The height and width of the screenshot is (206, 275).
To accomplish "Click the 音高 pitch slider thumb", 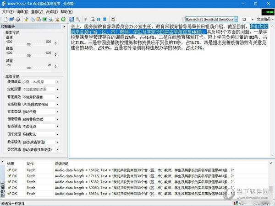I will point(28,55).
